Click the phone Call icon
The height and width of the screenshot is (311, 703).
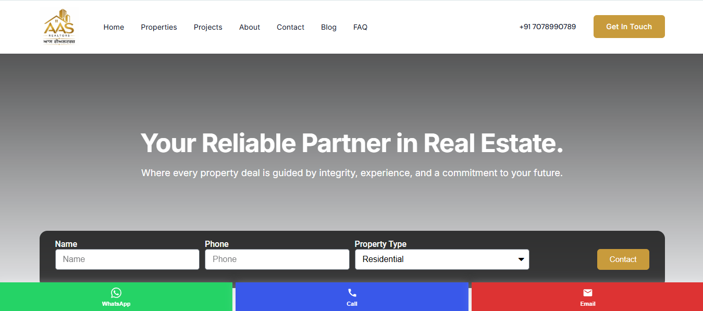(x=352, y=293)
